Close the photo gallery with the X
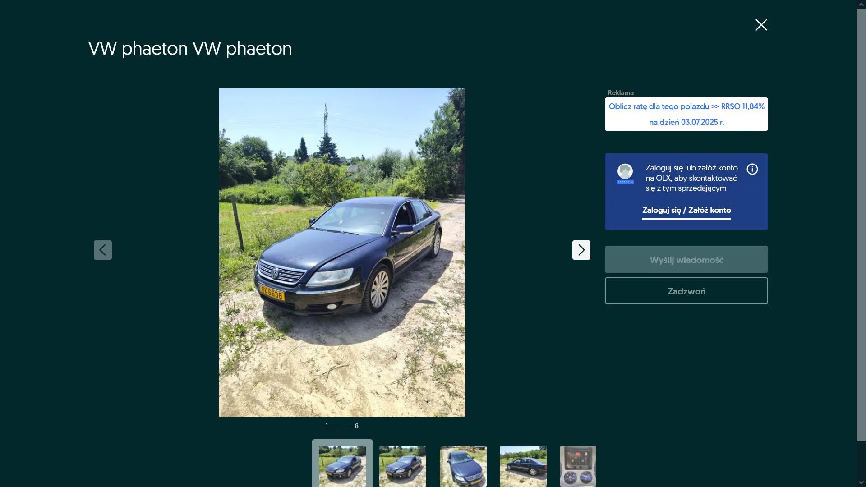 [761, 25]
